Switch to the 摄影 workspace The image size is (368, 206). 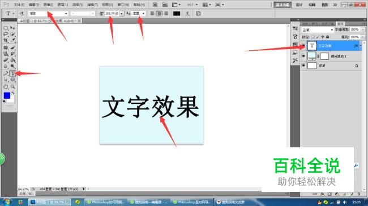tap(325, 5)
